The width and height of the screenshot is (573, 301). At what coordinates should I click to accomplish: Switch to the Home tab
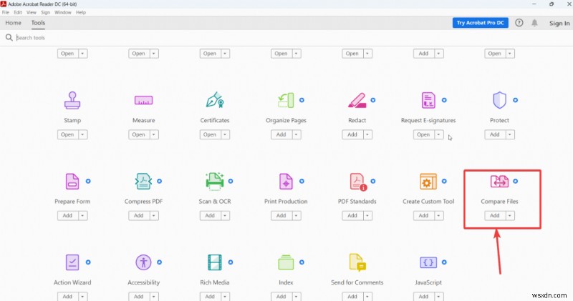[13, 23]
